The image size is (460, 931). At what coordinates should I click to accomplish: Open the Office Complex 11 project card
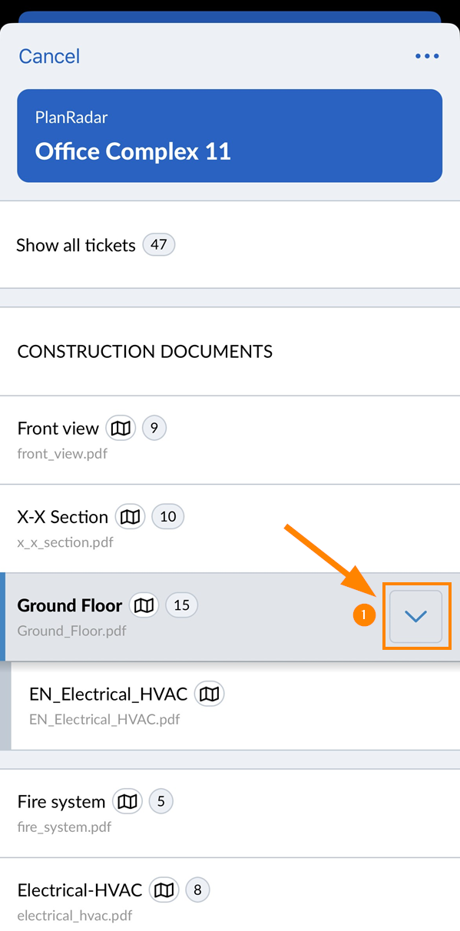click(x=230, y=136)
